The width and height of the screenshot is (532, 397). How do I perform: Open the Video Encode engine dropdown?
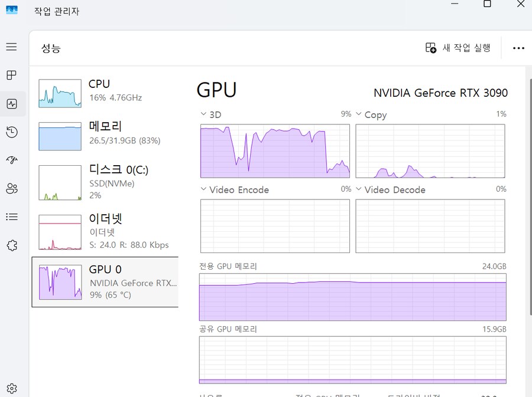click(203, 189)
